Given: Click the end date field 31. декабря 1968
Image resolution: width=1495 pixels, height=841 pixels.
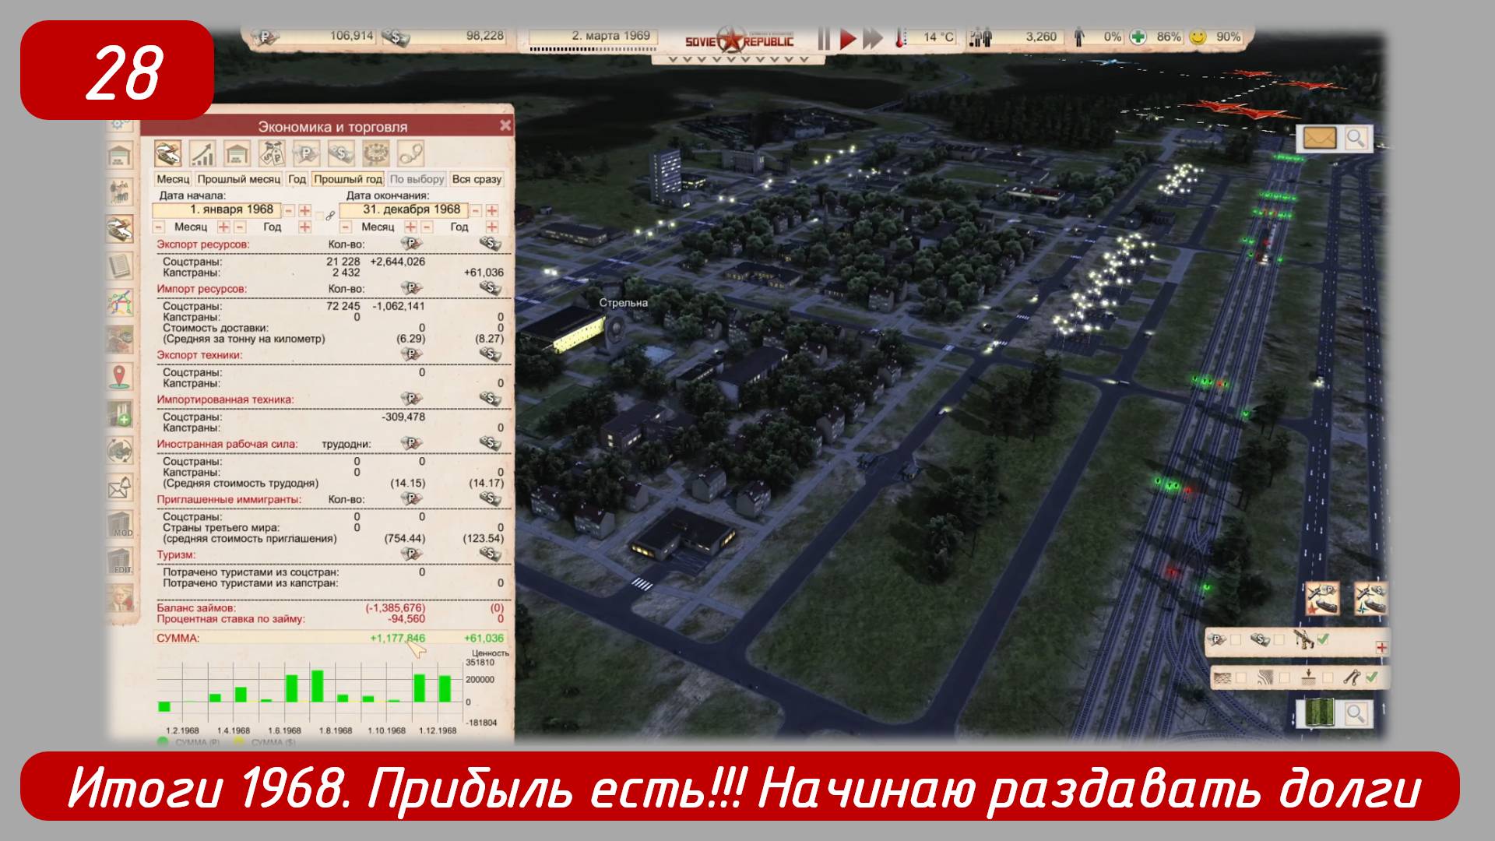Looking at the screenshot, I should 403,210.
